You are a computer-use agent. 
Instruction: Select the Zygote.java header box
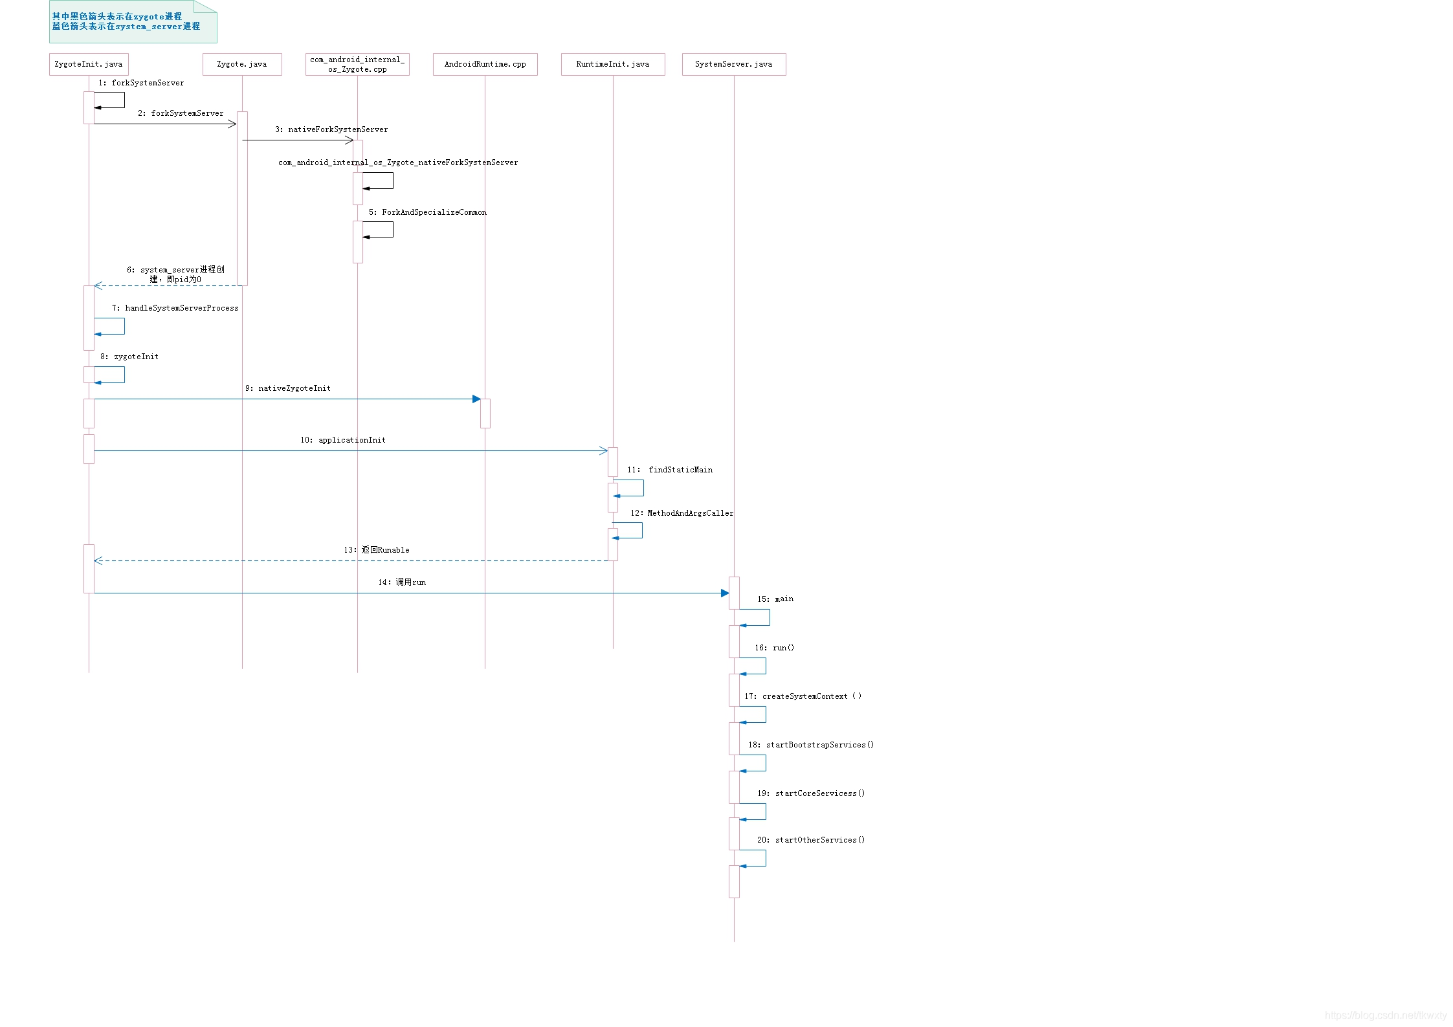click(241, 64)
